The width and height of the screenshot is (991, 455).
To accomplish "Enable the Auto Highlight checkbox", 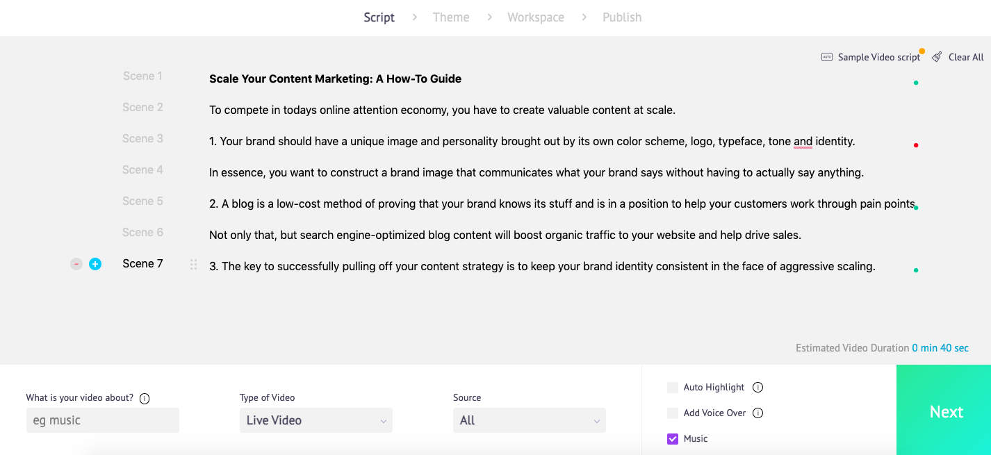I will point(672,387).
